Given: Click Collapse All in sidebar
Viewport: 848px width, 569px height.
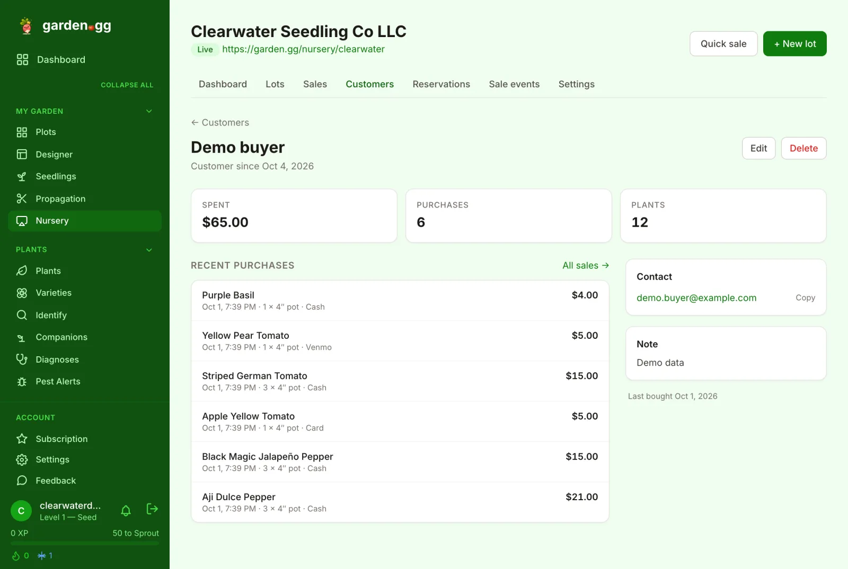Looking at the screenshot, I should (127, 85).
